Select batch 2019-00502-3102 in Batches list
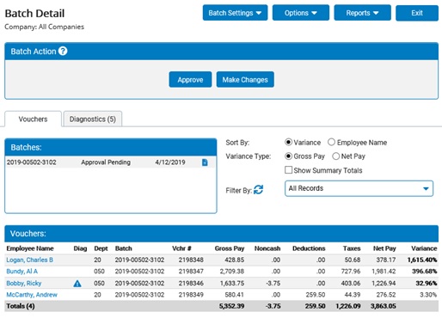This screenshot has height=318, width=442. (111, 162)
